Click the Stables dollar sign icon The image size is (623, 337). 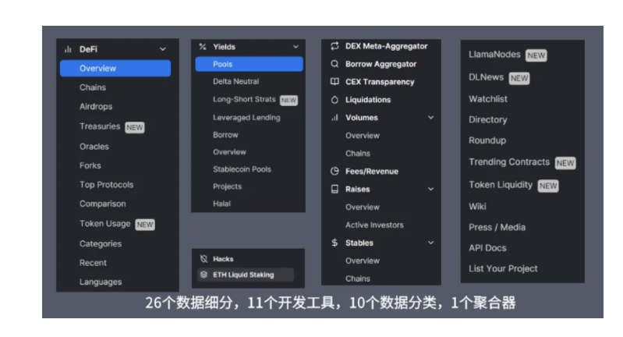click(335, 243)
